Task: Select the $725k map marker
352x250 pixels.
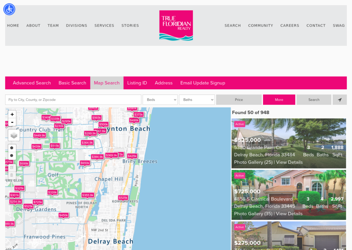Action: (38, 202)
